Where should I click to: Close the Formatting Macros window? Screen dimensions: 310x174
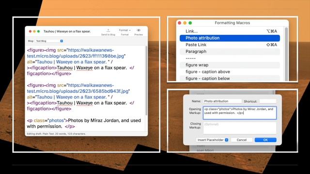coord(180,23)
